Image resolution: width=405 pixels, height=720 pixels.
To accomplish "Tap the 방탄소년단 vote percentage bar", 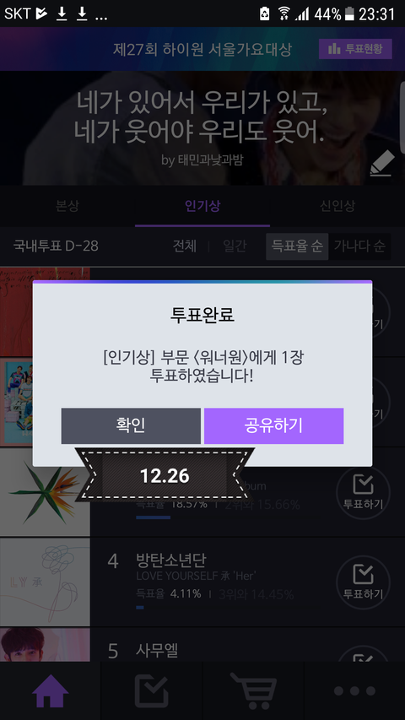I will tap(140, 608).
